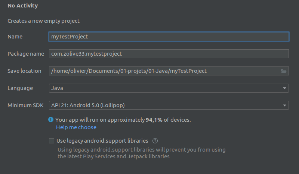Click the folder browse icon in Save location
Image resolution: width=299 pixels, height=174 pixels.
coord(283,71)
